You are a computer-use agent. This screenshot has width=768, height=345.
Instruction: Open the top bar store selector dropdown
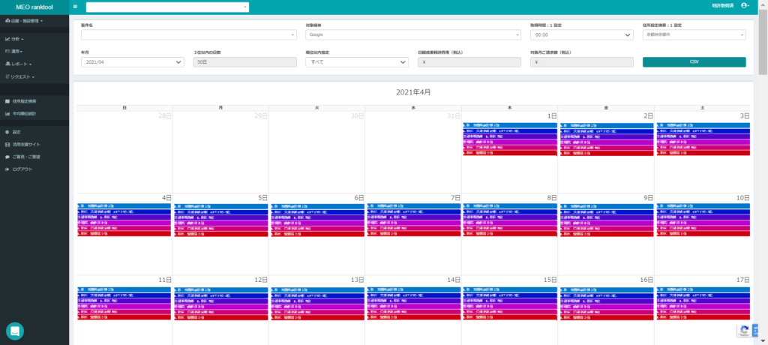tap(167, 7)
